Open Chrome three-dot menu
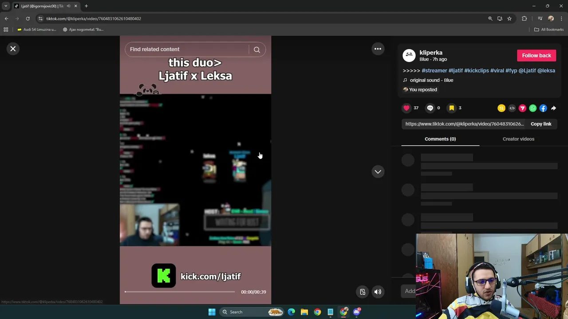This screenshot has width=568, height=319. [561, 19]
